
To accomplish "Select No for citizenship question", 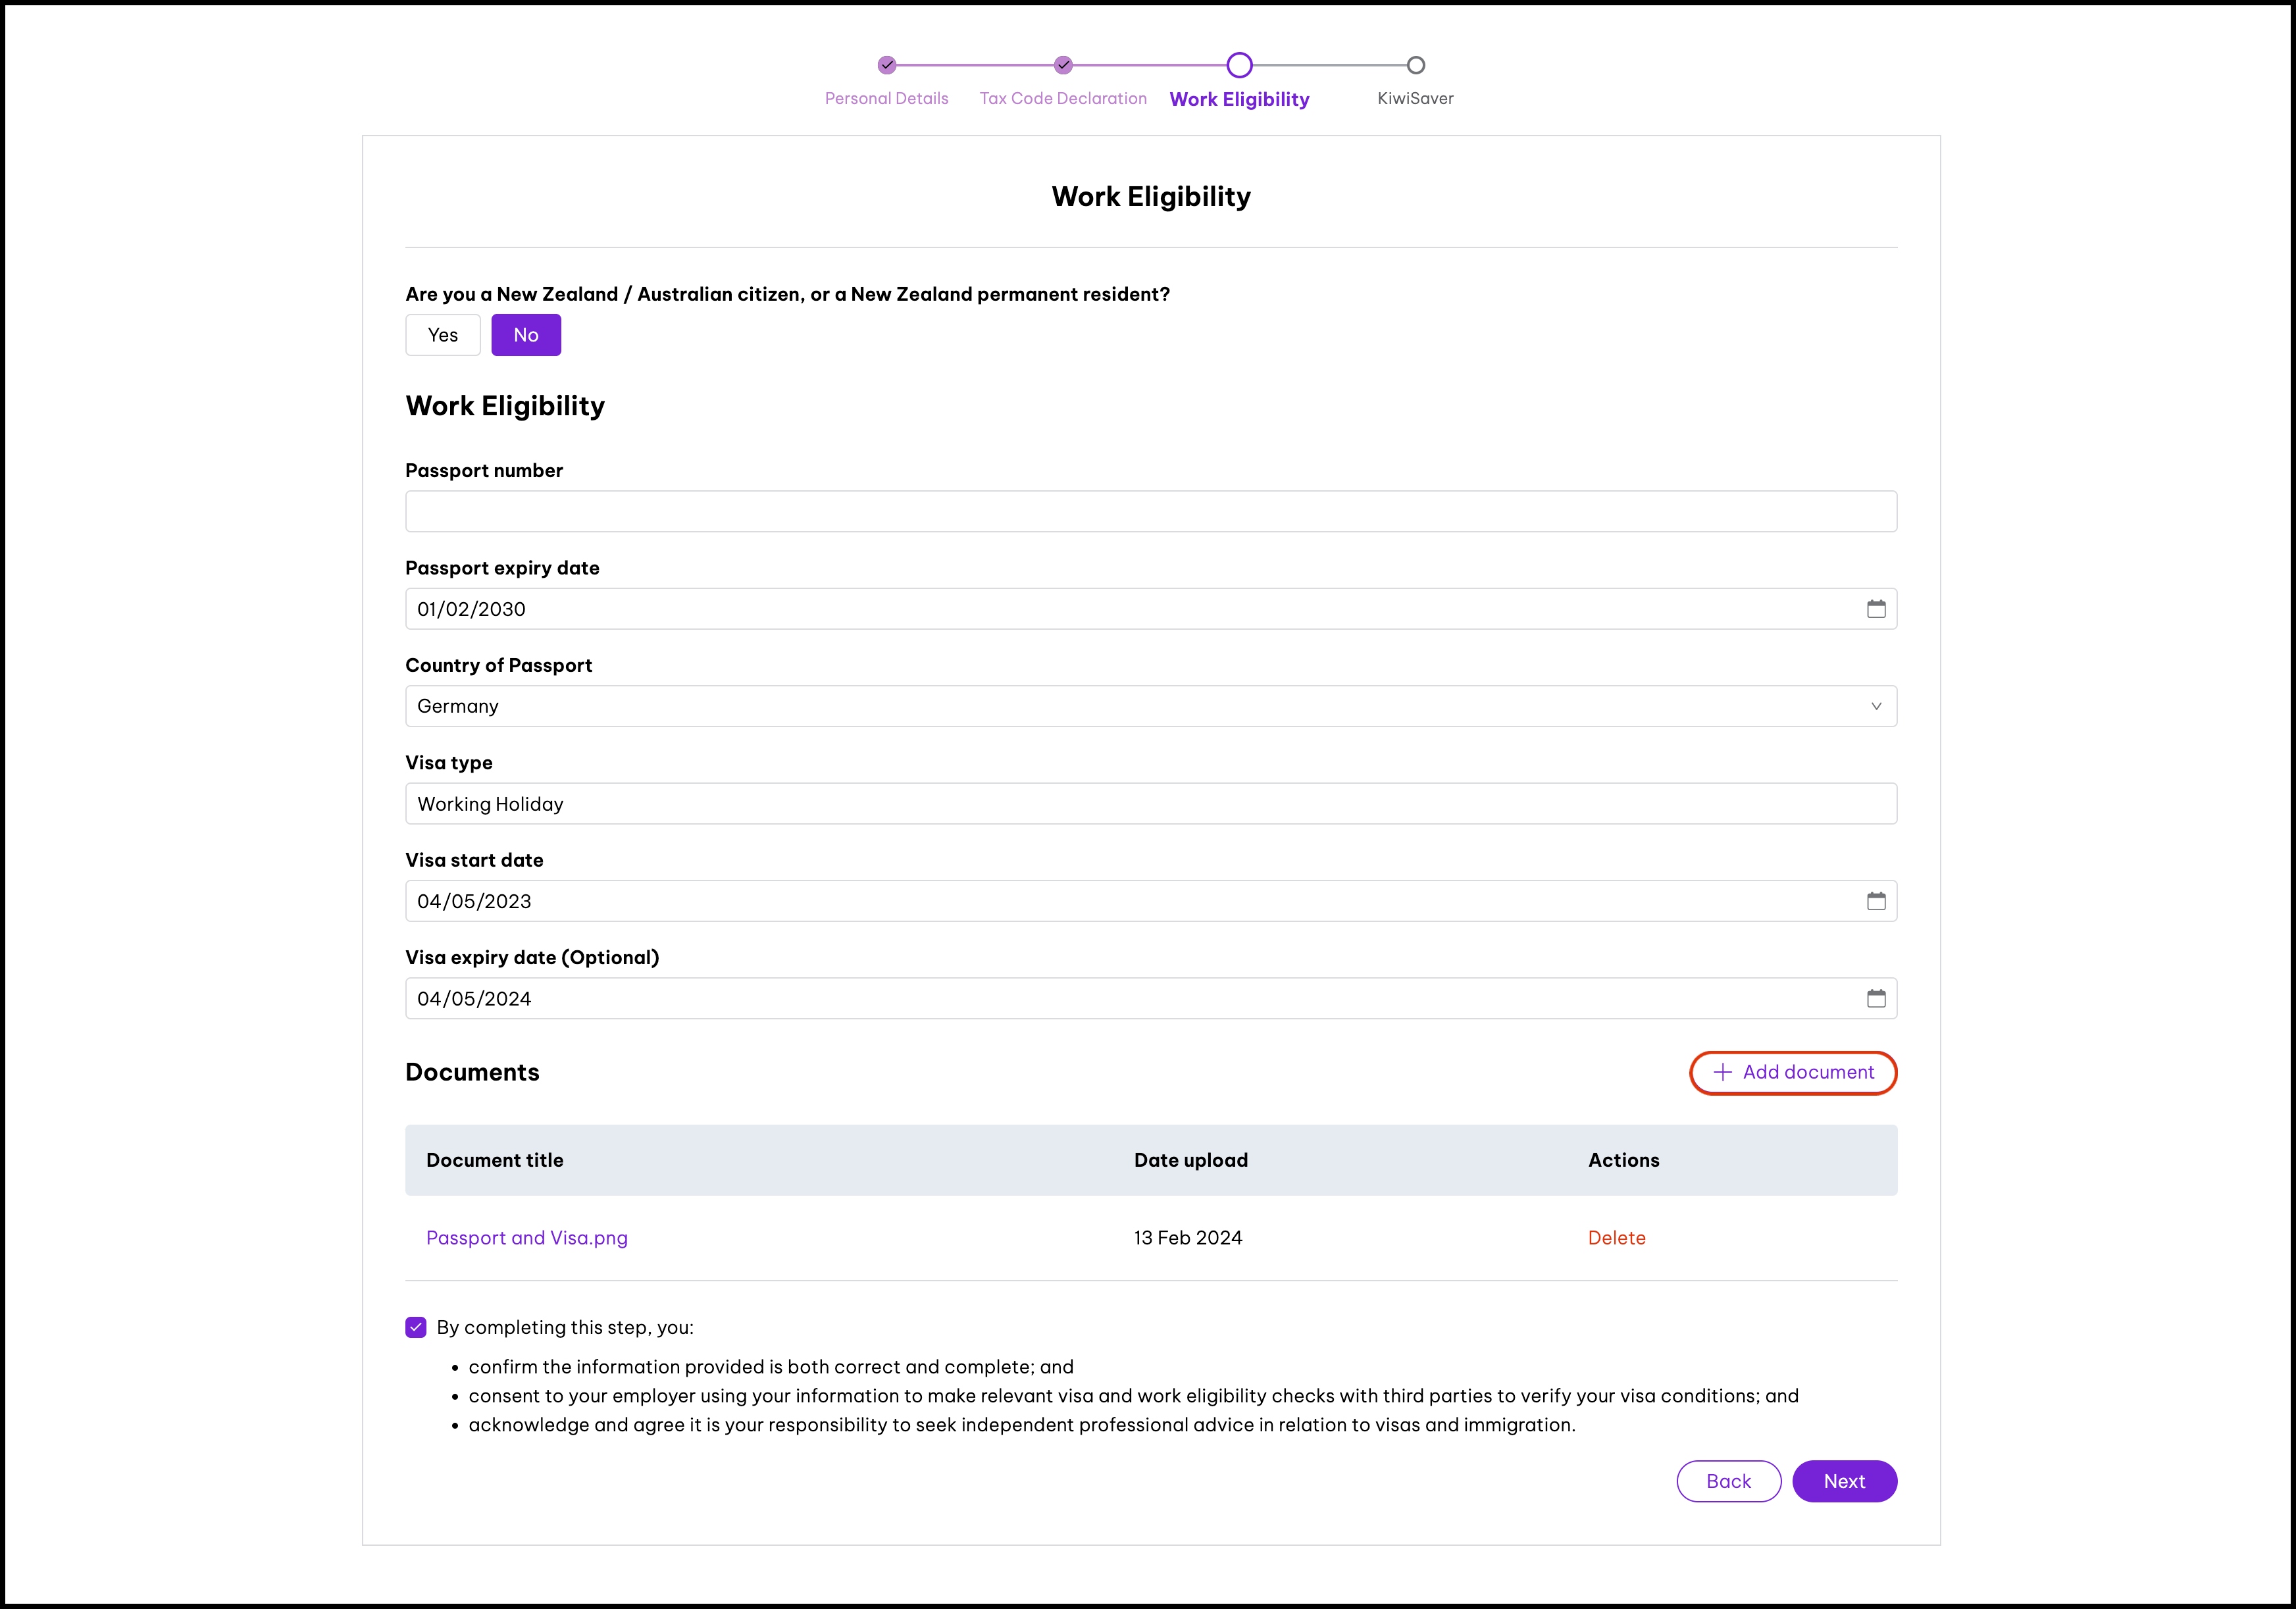I will 525,335.
